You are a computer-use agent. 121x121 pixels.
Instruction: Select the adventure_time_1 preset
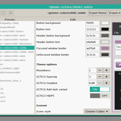[17, 81]
